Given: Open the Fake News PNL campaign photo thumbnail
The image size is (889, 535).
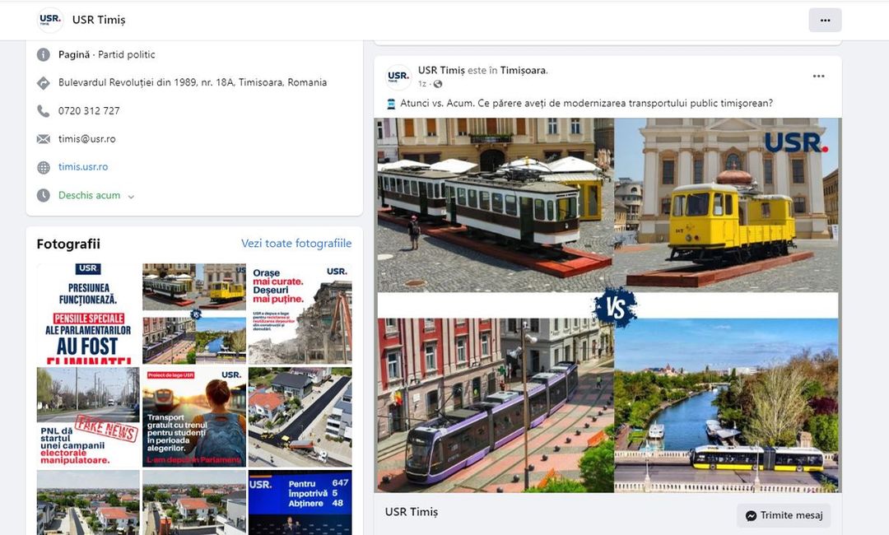Looking at the screenshot, I should tap(88, 417).
